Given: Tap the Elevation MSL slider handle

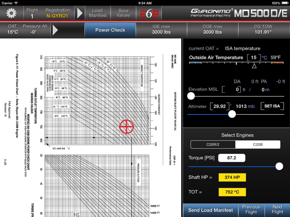Looking at the screenshot, I should [191, 96].
